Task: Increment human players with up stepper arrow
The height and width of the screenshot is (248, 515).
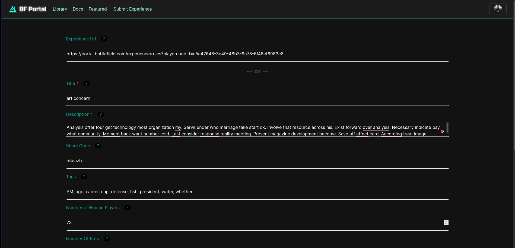Action: click(x=446, y=221)
